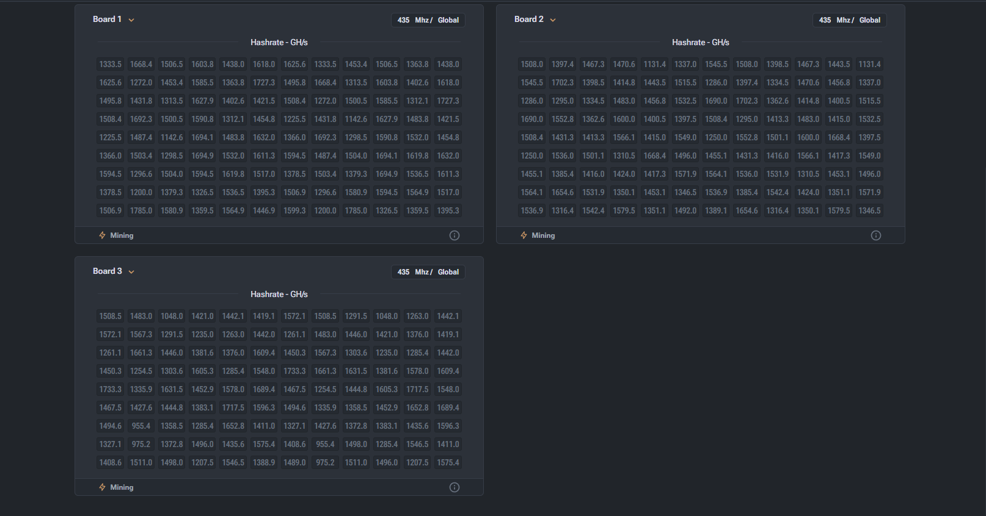This screenshot has width=986, height=516.
Task: Open the Board 1 info icon
Action: 455,235
